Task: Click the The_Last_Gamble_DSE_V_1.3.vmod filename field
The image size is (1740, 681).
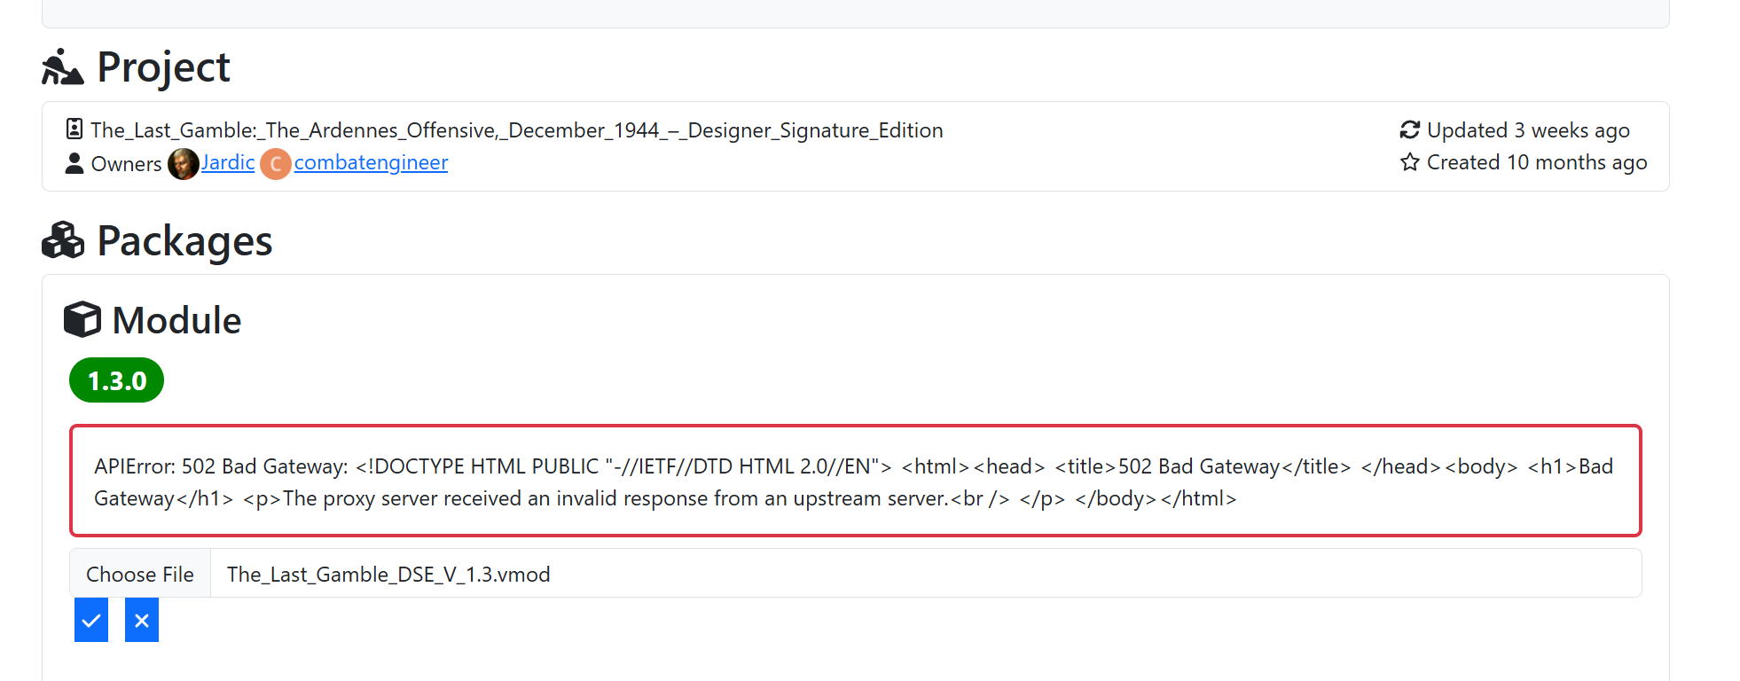Action: coord(922,574)
